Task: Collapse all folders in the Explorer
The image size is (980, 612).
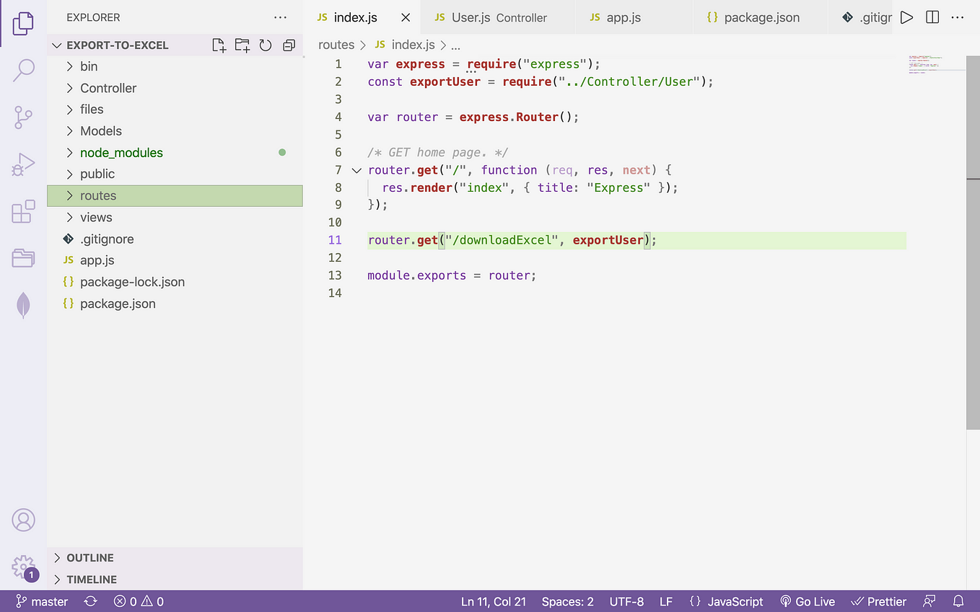Action: tap(289, 45)
